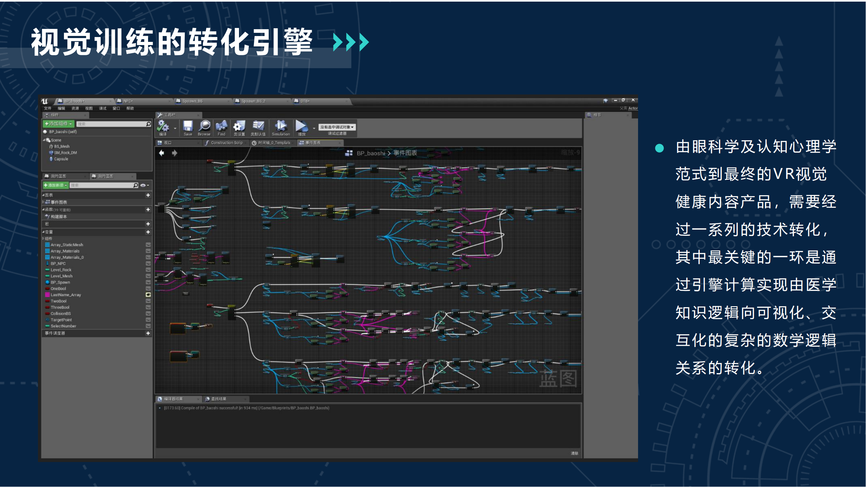Image resolution: width=866 pixels, height=487 pixels.
Task: Click the Find binoculars icon
Action: pyautogui.click(x=221, y=126)
